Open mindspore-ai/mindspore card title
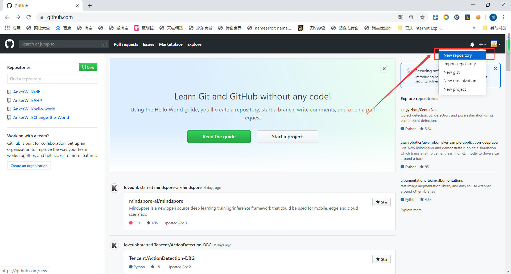 click(156, 201)
